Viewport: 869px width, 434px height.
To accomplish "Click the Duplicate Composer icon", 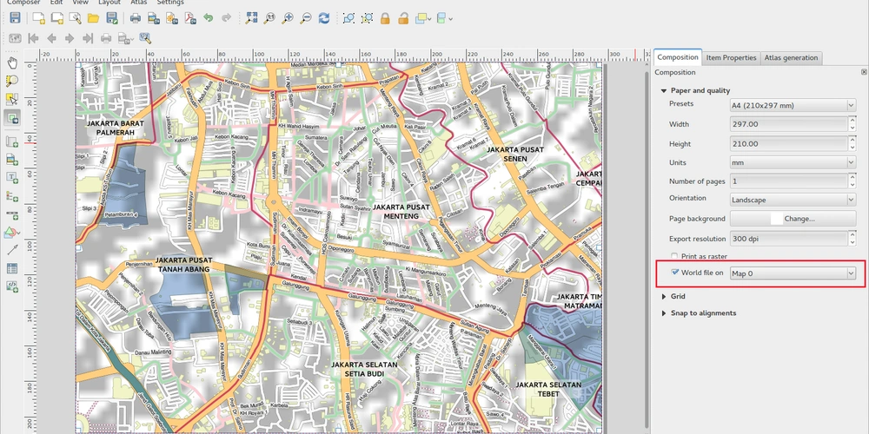I will [x=57, y=18].
